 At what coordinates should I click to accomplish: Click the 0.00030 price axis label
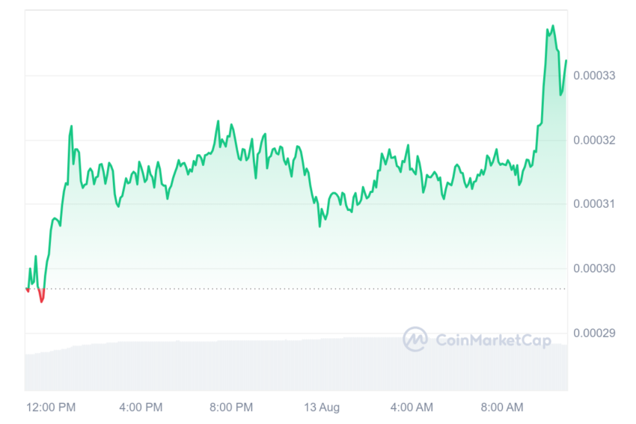coord(594,268)
